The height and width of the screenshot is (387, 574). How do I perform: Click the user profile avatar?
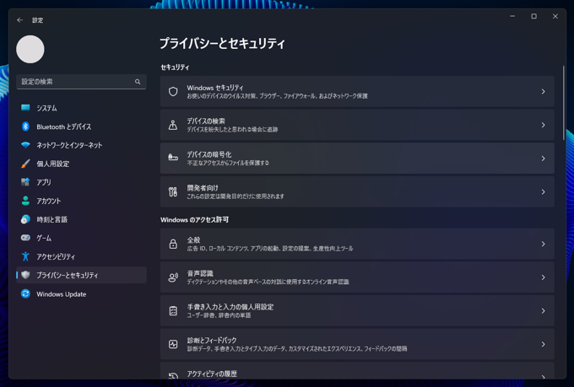click(x=30, y=50)
